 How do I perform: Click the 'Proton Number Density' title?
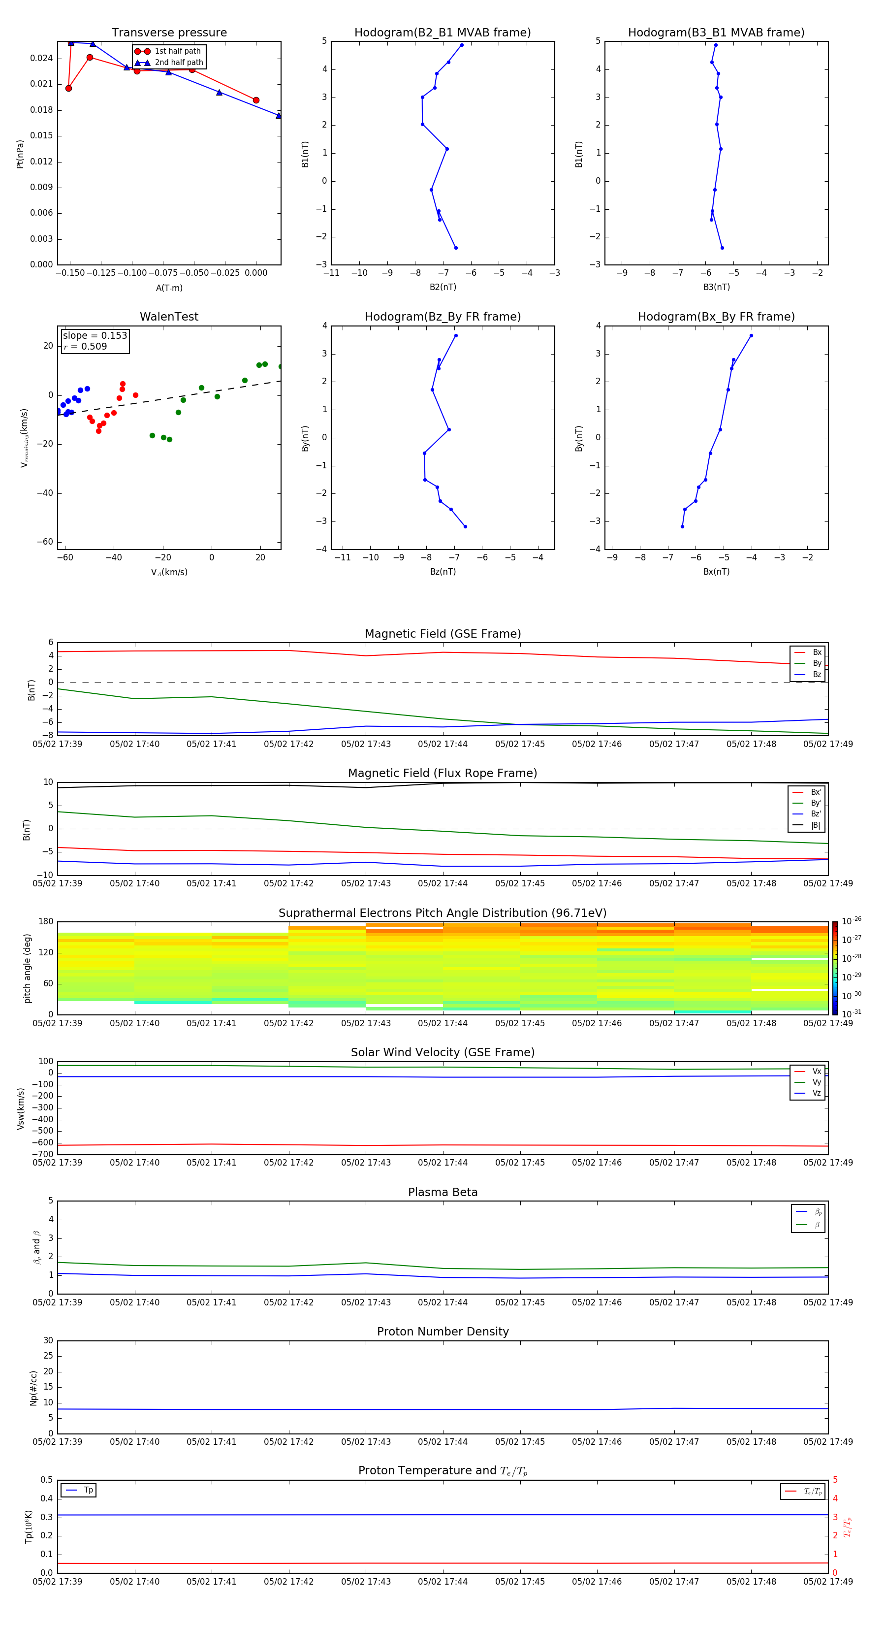coord(443,1332)
